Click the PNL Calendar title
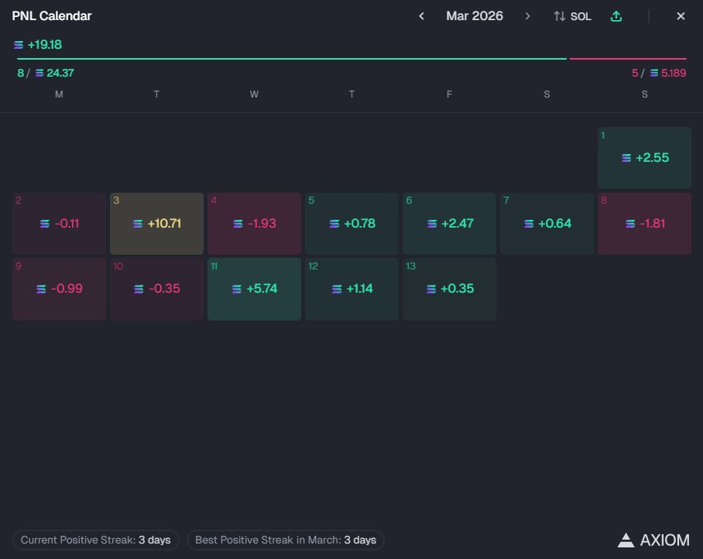This screenshot has height=559, width=703. point(52,16)
